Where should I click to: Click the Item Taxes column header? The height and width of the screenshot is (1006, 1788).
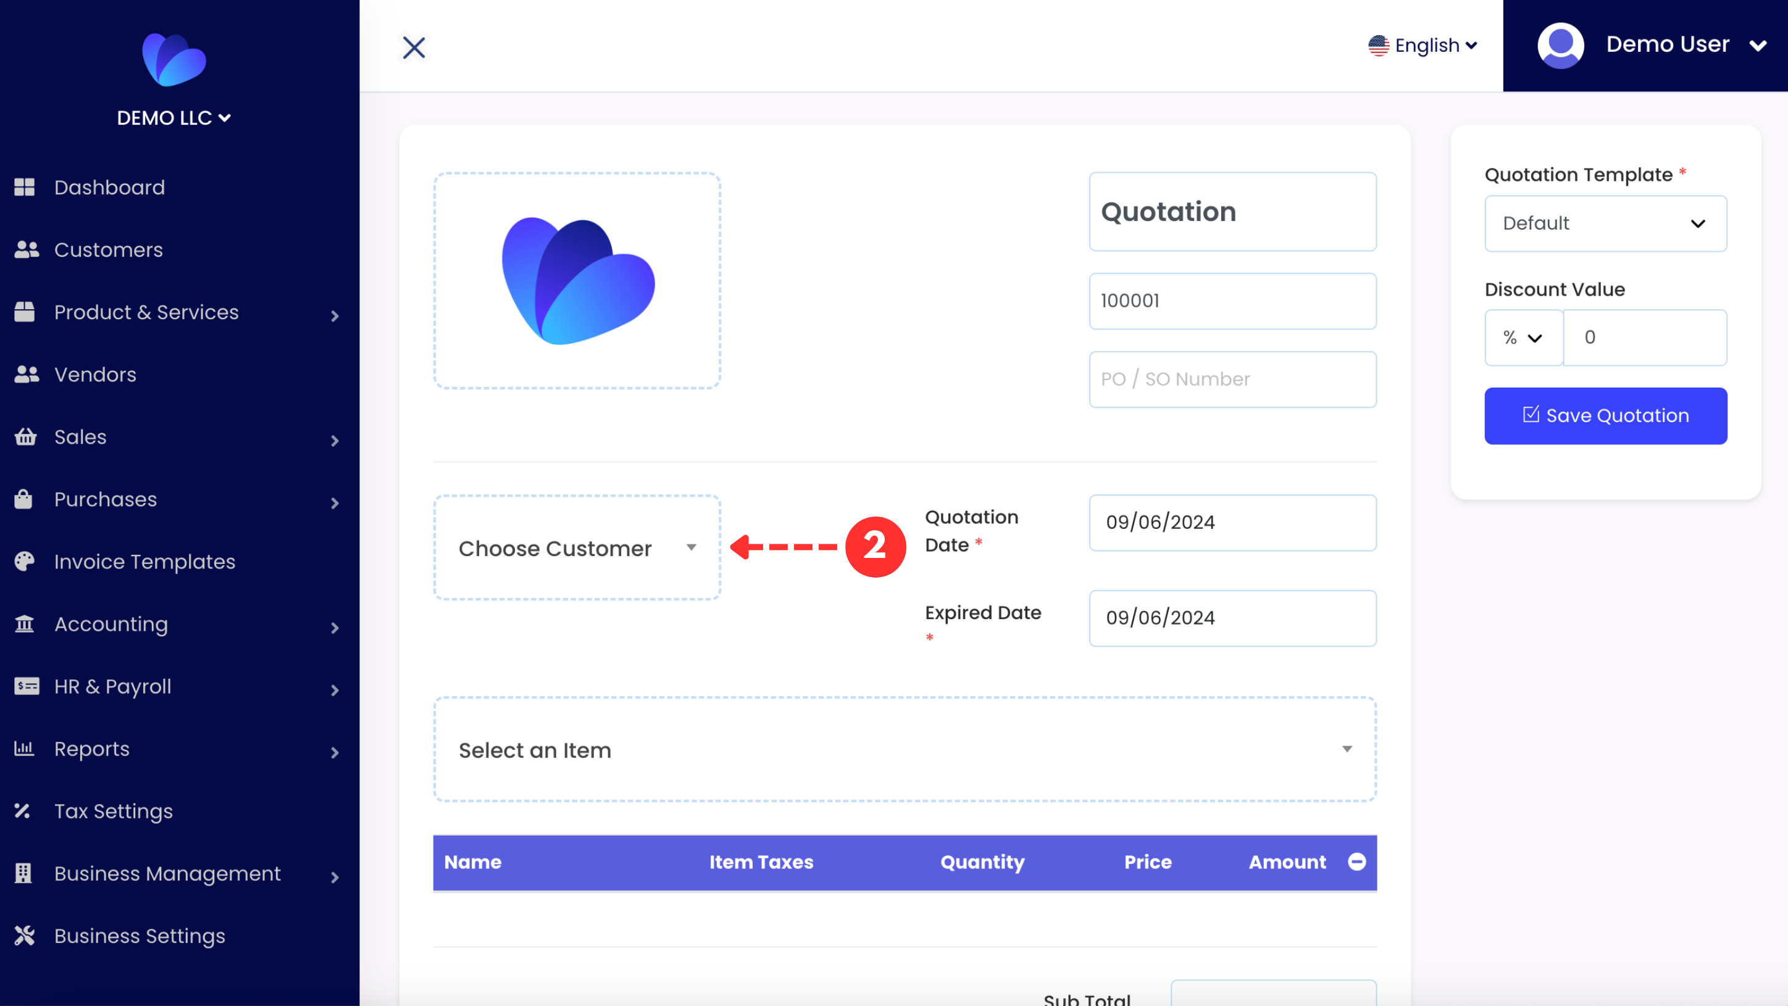click(x=761, y=862)
